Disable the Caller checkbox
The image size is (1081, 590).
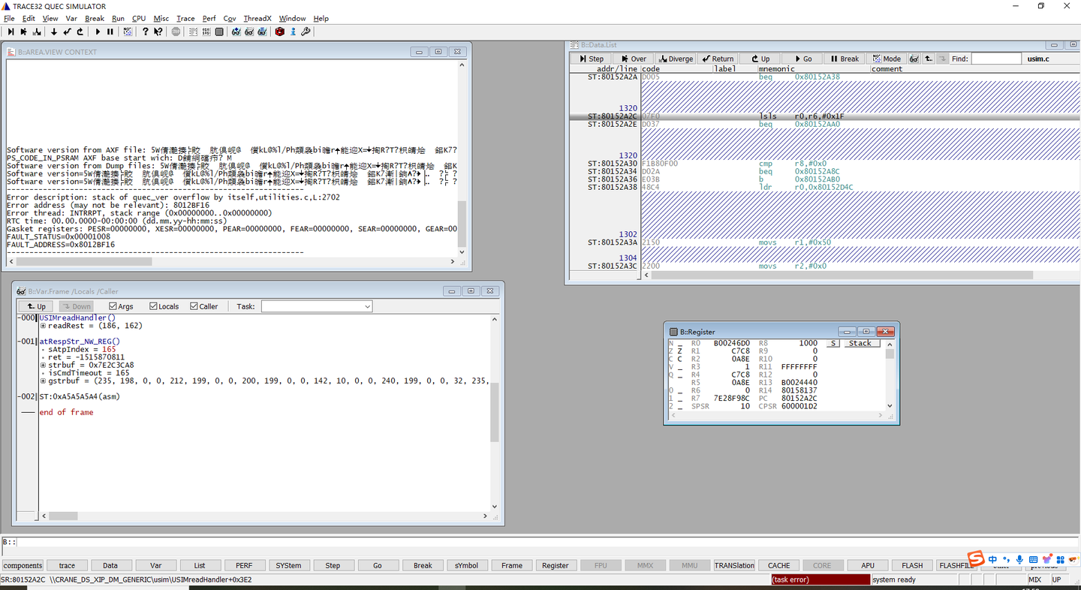pyautogui.click(x=194, y=306)
